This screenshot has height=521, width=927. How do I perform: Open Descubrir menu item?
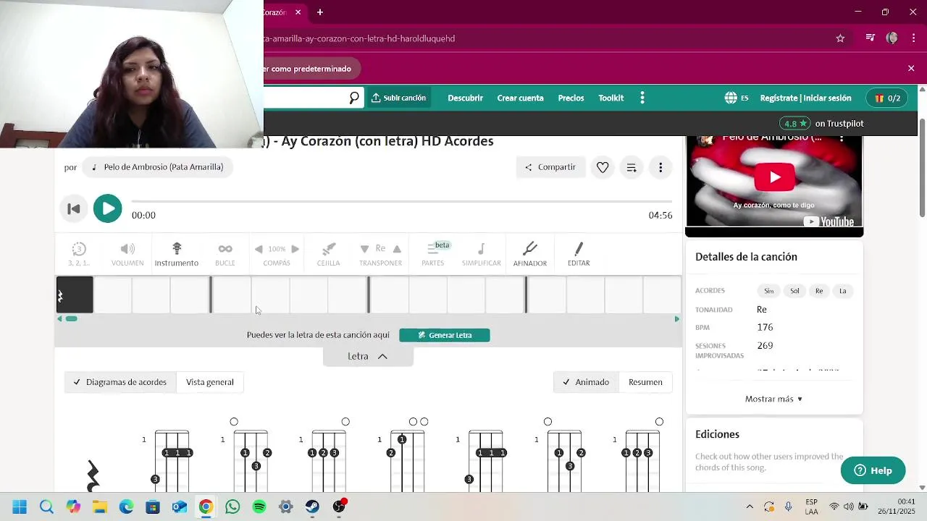pos(465,98)
